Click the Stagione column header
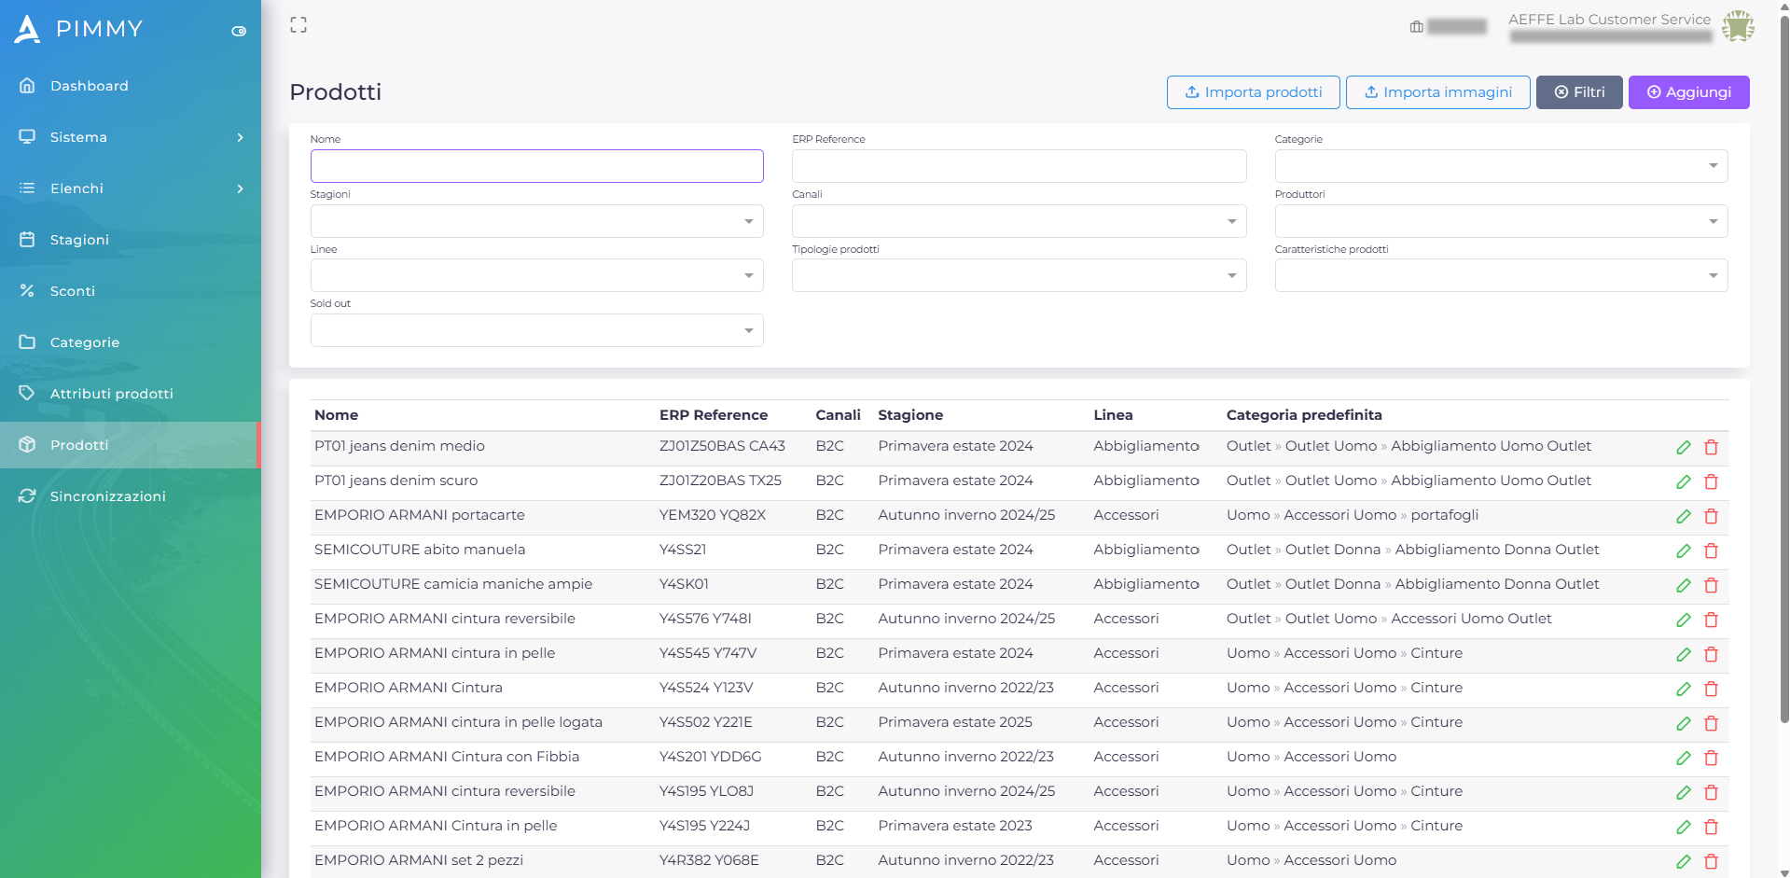 point(910,415)
